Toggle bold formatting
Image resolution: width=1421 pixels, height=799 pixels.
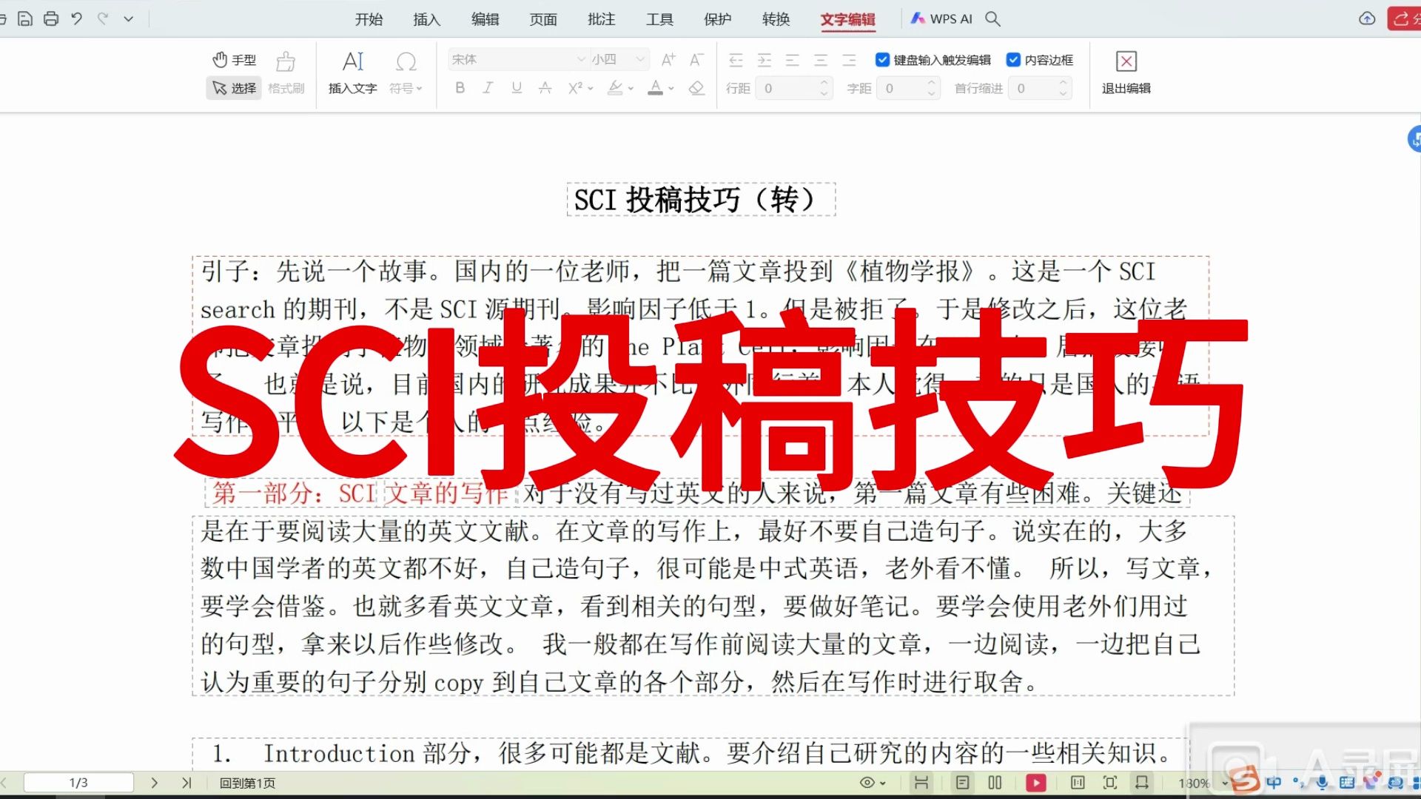pyautogui.click(x=460, y=88)
